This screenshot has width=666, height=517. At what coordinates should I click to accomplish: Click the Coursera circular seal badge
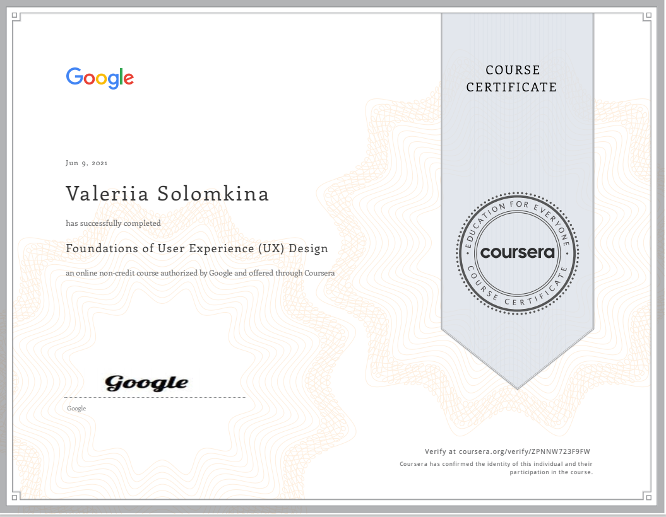[518, 253]
